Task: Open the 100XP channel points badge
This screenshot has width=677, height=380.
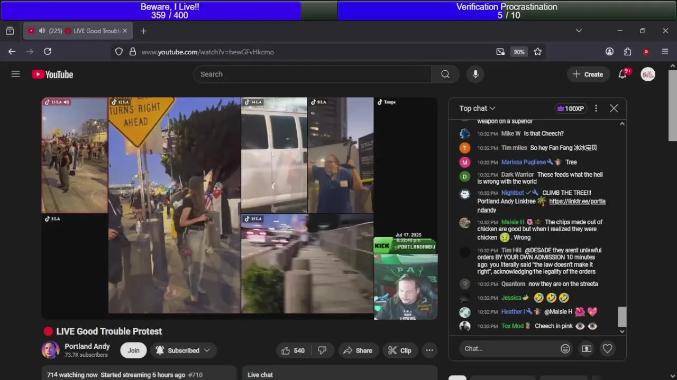Action: (571, 108)
